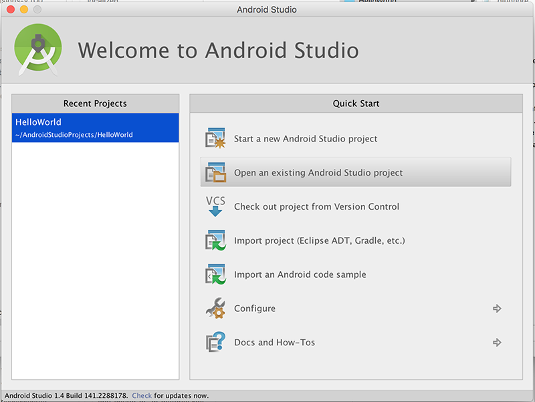Click the Import an Android code sample icon
Screen dimensions: 535x402
(x=216, y=274)
